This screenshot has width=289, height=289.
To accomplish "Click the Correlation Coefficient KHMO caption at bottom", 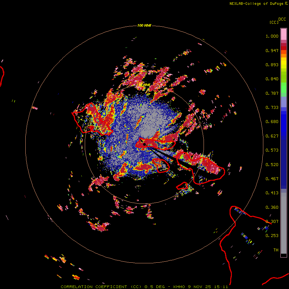I will [x=144, y=287].
